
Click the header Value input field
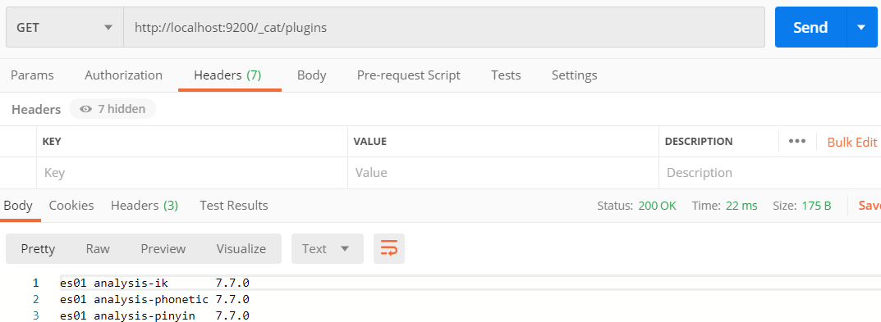503,173
